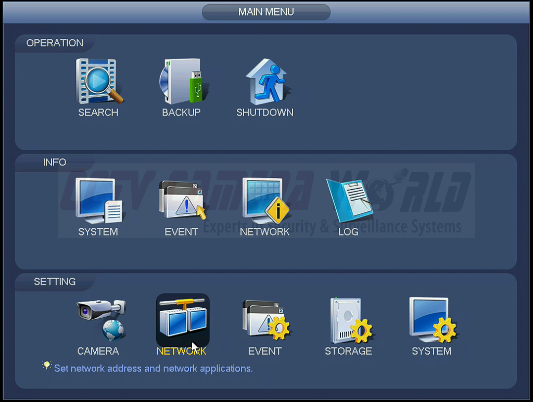Click the INFO section header
This screenshot has width=533, height=402.
[x=54, y=162]
